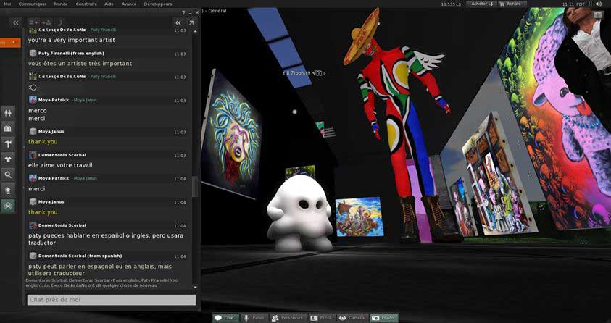
Task: Toggle the Parler voice button
Action: tap(254, 318)
